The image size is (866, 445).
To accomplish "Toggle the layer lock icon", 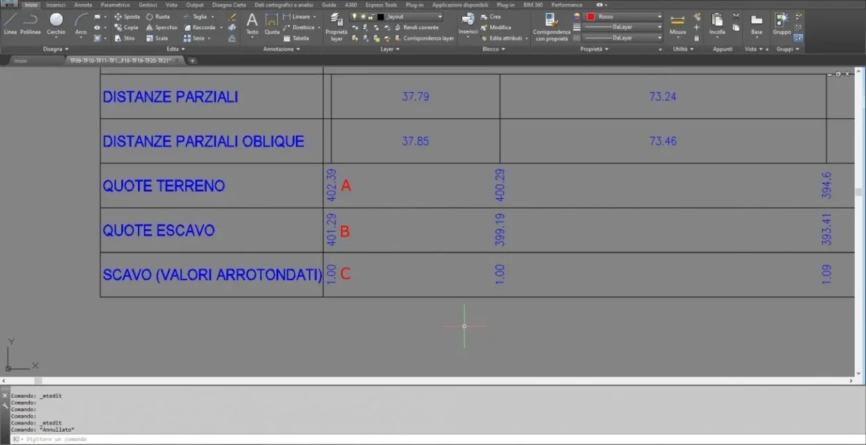I will tap(370, 17).
